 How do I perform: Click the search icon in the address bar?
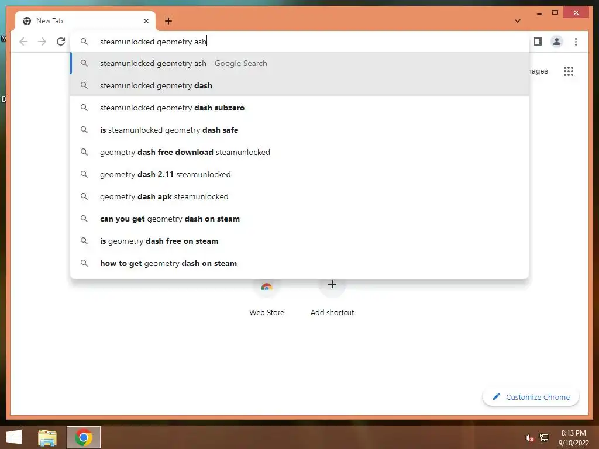(84, 42)
